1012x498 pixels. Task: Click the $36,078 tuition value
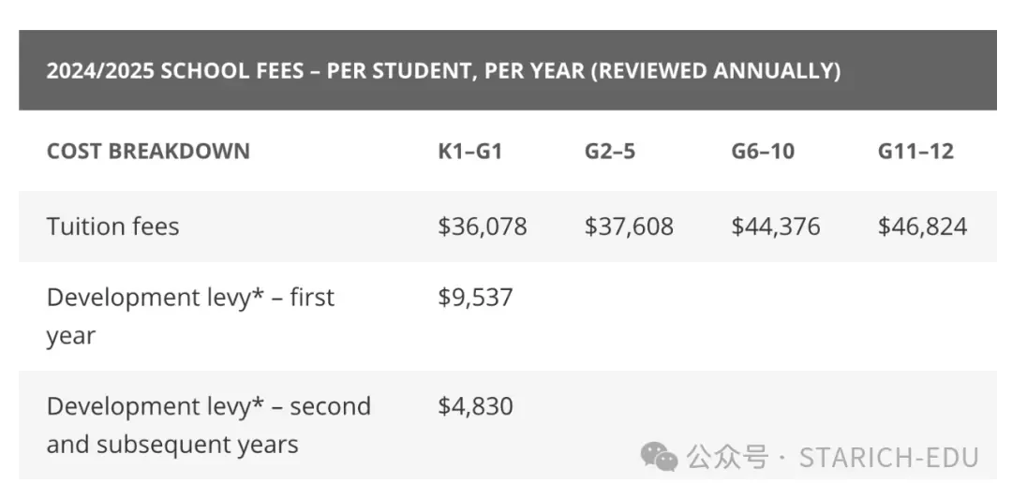[x=483, y=227]
